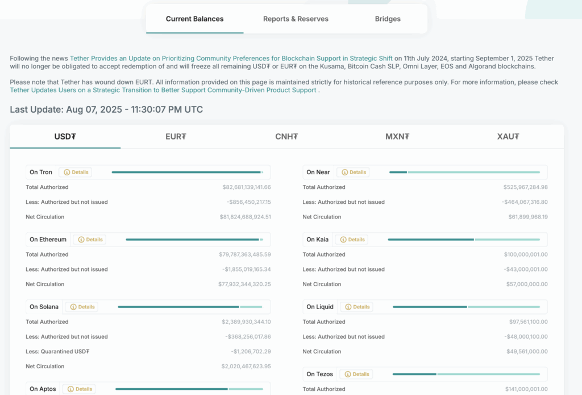Click Near net circulation $61,899,968.19
This screenshot has width=582, height=395.
(528, 217)
